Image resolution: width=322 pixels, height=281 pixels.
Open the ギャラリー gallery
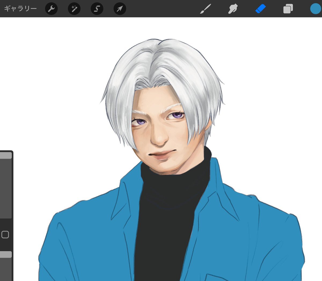click(20, 9)
